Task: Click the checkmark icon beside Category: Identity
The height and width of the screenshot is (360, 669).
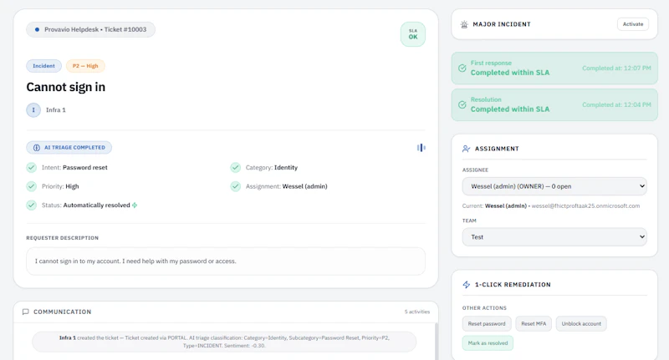Action: [x=236, y=167]
